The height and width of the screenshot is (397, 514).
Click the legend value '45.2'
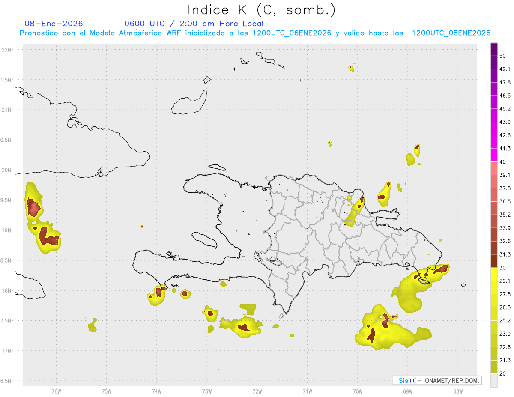(x=505, y=109)
